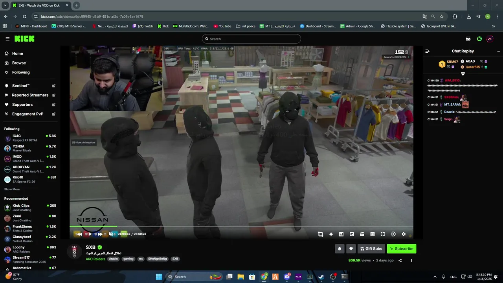Screen dimensions: 503x283
Task: Open IMOD channel in sidebar
Action: coord(30,159)
